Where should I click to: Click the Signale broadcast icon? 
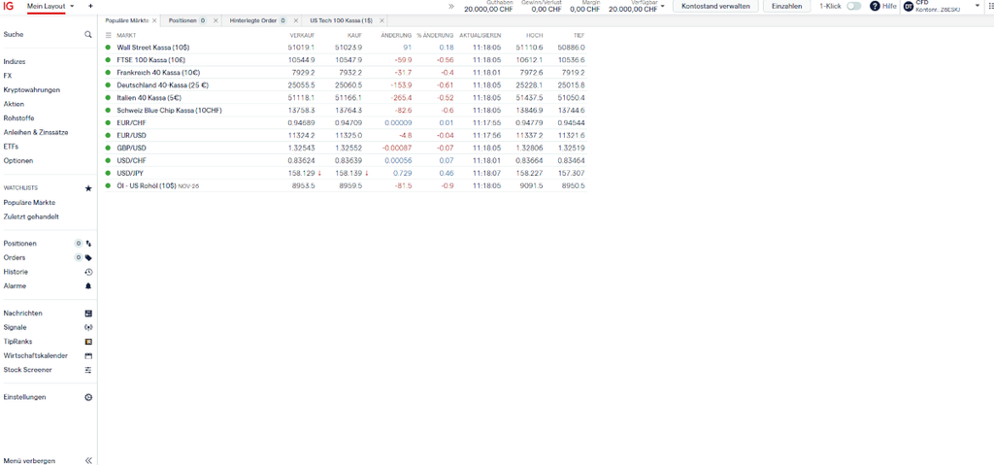88,328
